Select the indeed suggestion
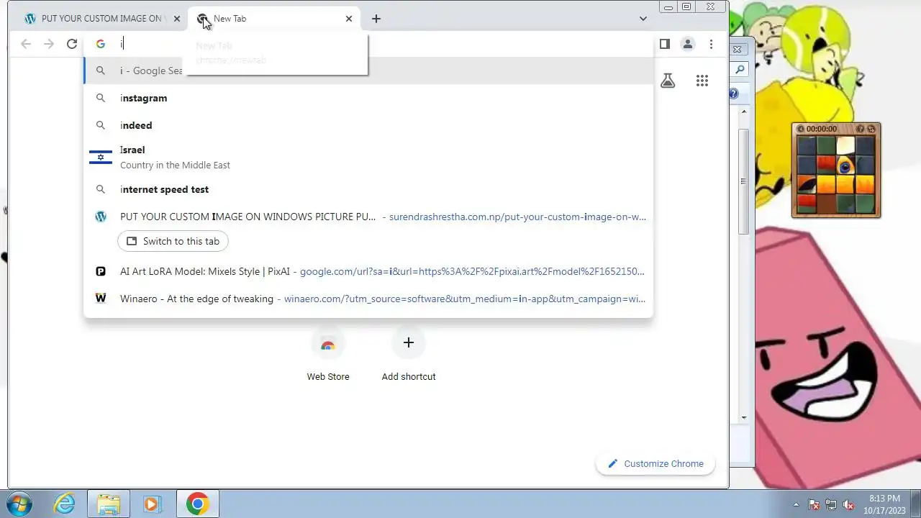This screenshot has width=921, height=518. coord(368,125)
